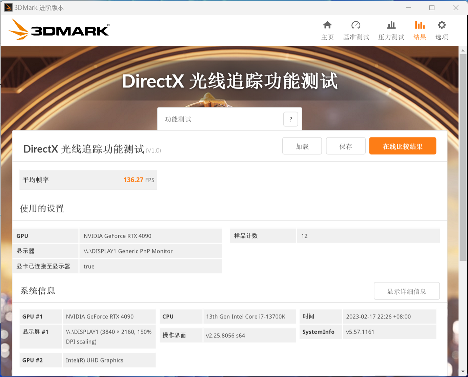Click the orange 在线比较结果 button
The width and height of the screenshot is (468, 377).
click(x=403, y=146)
